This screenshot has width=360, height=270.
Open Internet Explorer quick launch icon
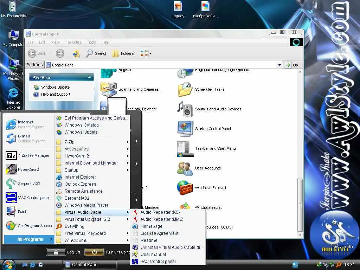(x=33, y=265)
